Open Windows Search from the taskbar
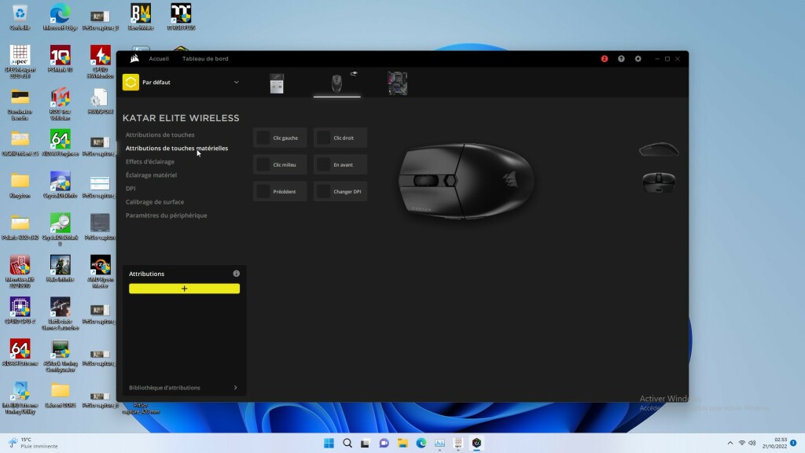The width and height of the screenshot is (805, 453). click(x=347, y=444)
